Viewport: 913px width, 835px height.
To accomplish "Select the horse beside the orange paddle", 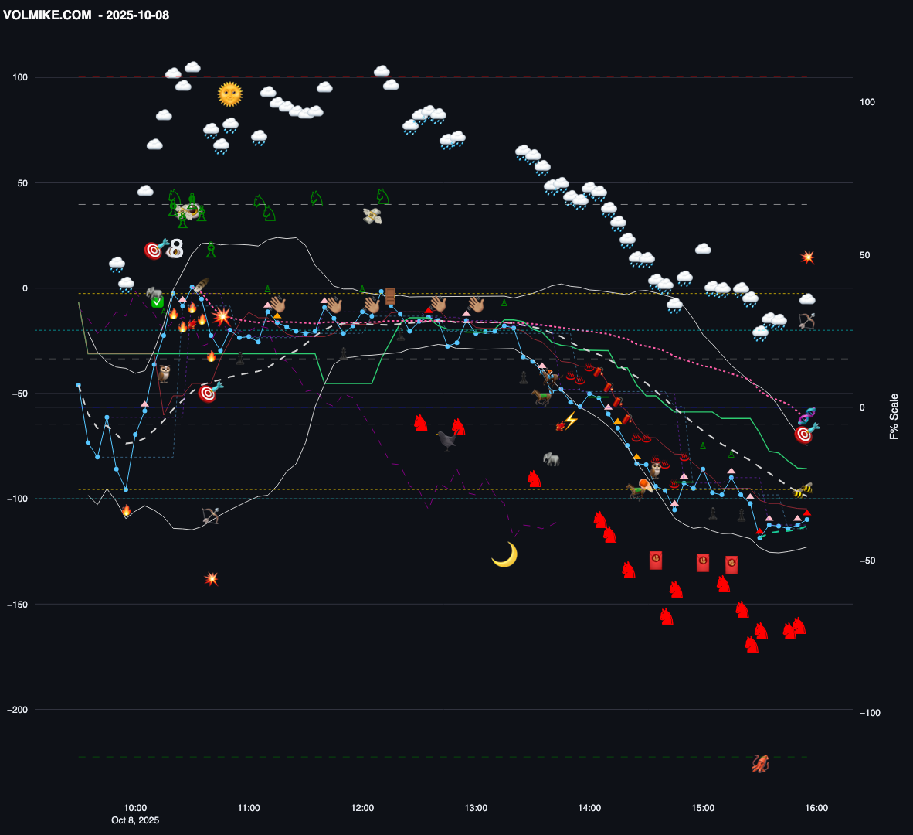I will pyautogui.click(x=635, y=491).
